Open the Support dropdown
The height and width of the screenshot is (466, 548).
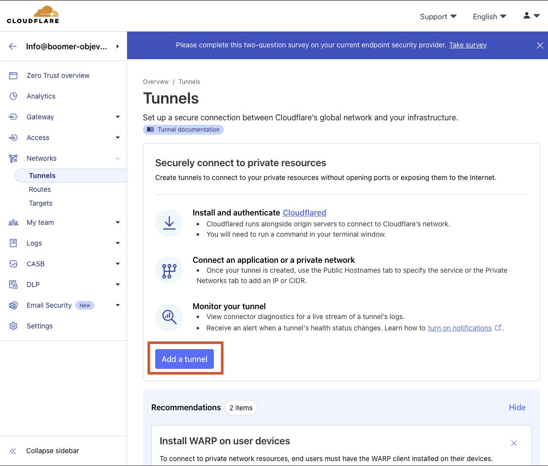438,16
